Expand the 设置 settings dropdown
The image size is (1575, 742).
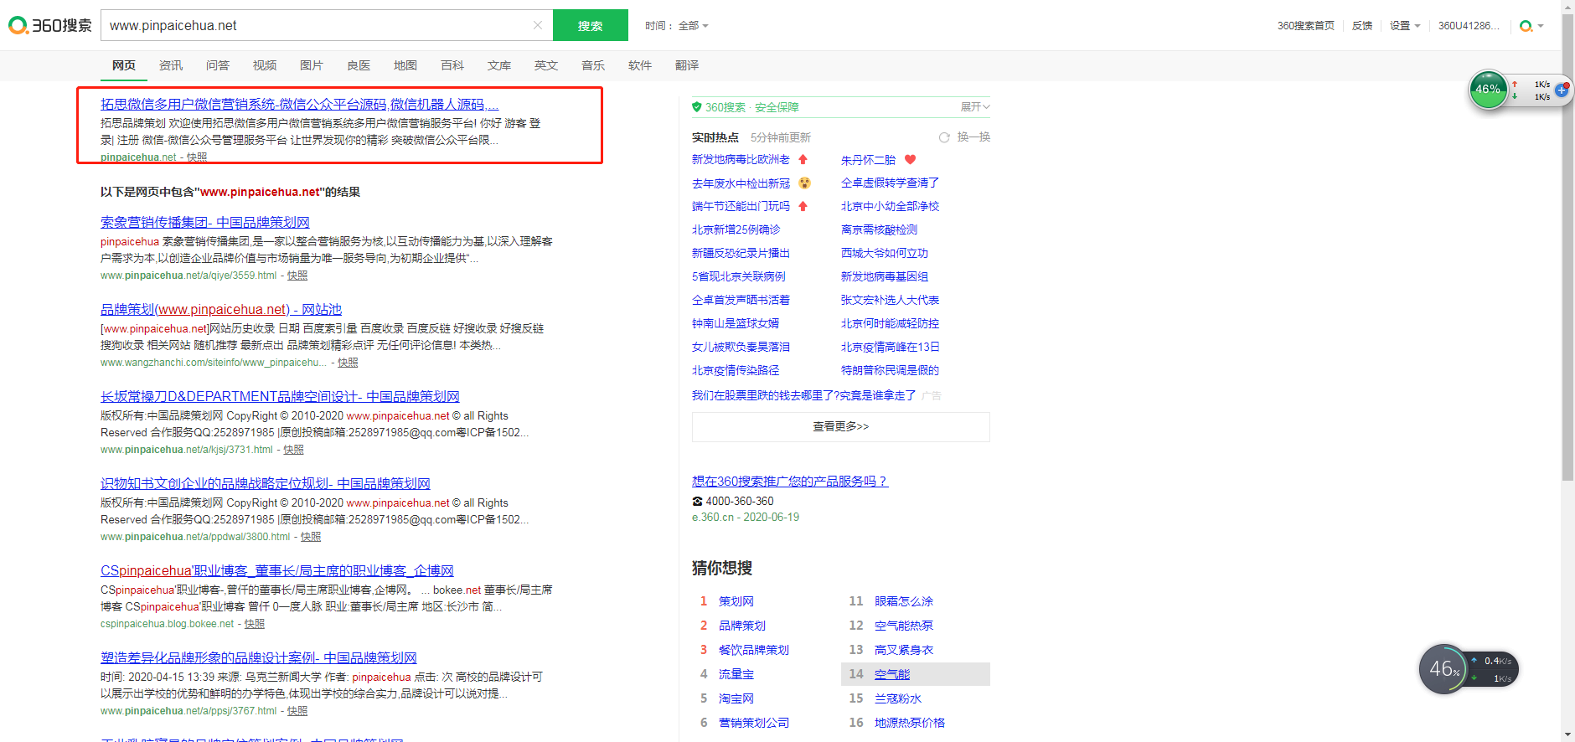coord(1405,26)
